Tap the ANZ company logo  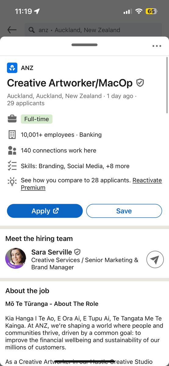pos(12,68)
